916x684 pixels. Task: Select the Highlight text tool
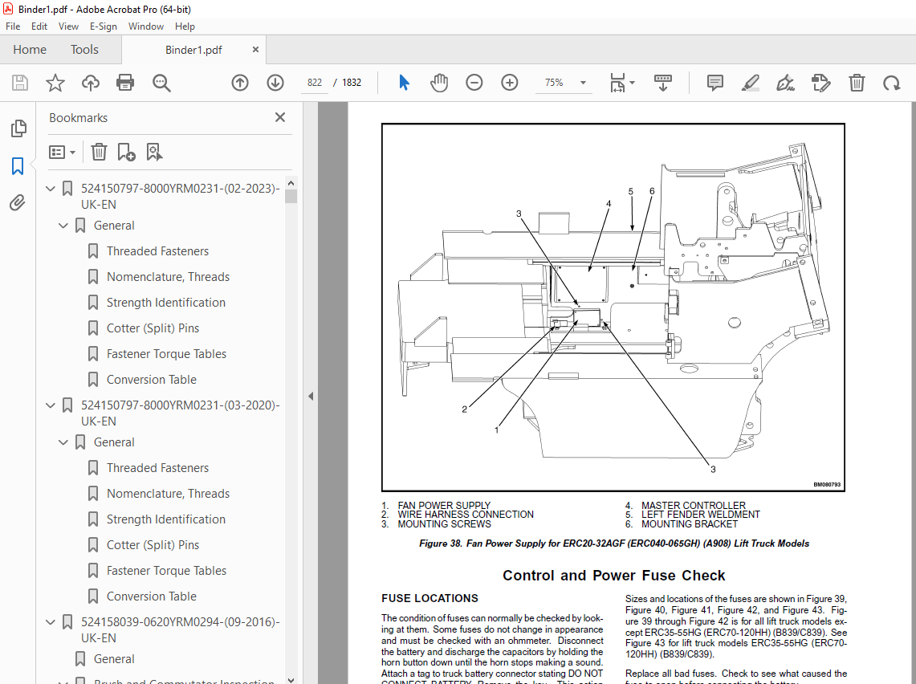tap(750, 83)
